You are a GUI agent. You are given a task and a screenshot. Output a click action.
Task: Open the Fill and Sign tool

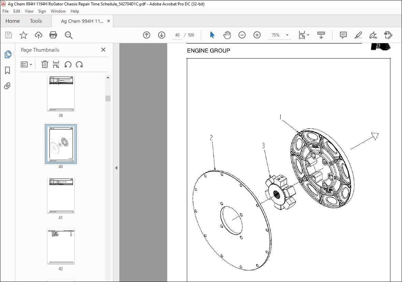click(x=373, y=35)
